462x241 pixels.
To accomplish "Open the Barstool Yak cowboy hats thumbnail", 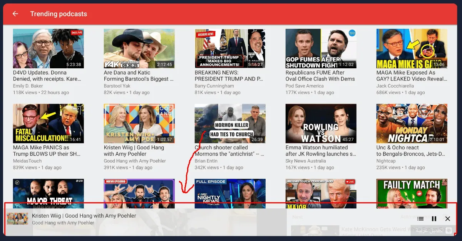I will tap(139, 48).
